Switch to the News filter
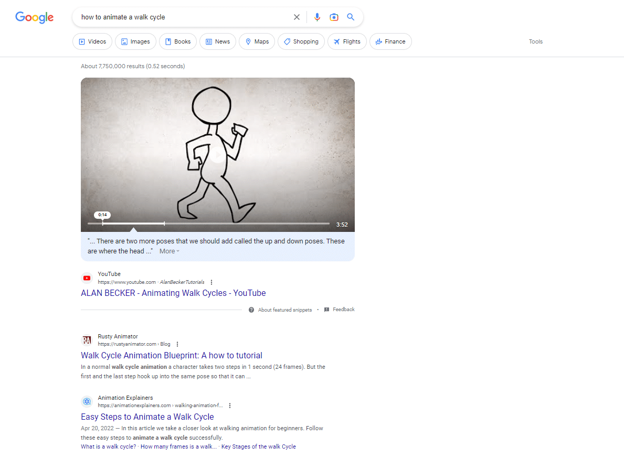The image size is (624, 468). [218, 41]
